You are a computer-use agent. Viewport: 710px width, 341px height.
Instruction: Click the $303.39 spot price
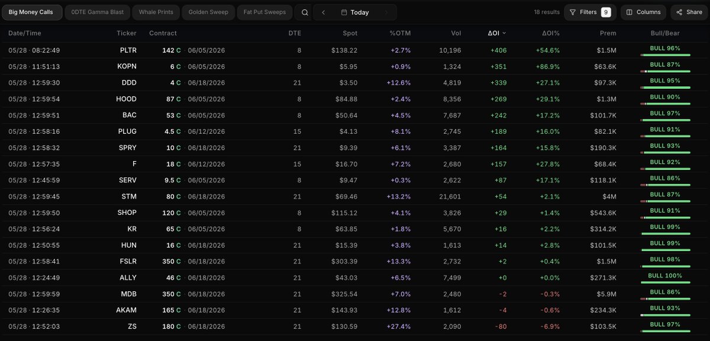click(345, 261)
